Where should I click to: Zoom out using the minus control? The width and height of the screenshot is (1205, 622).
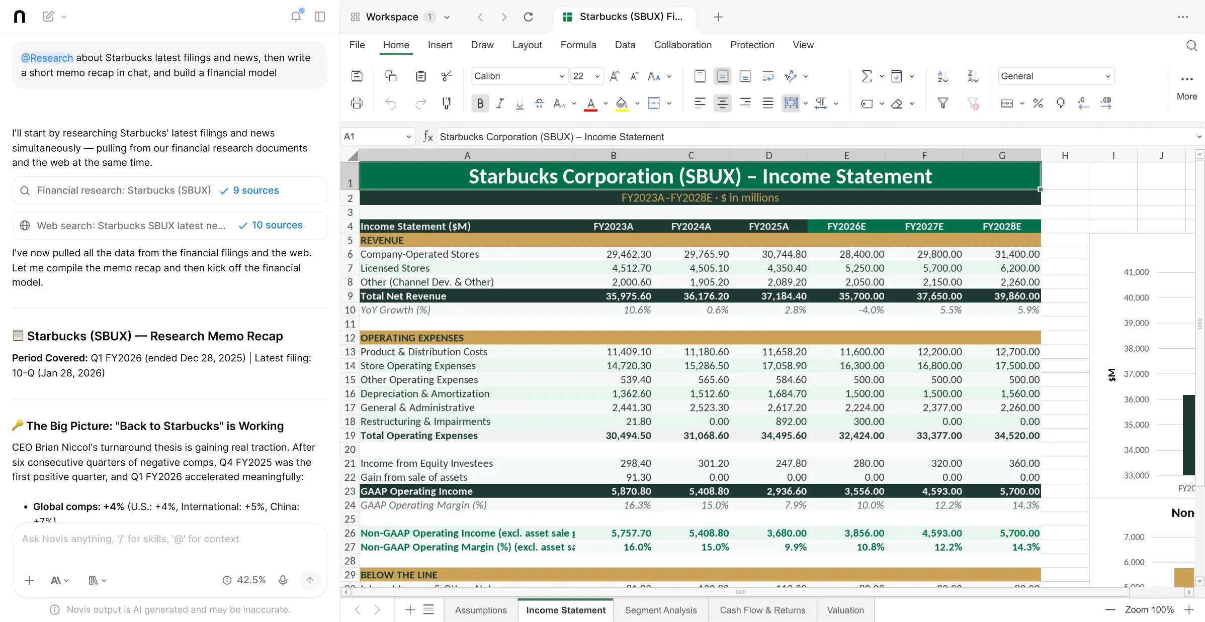1109,609
